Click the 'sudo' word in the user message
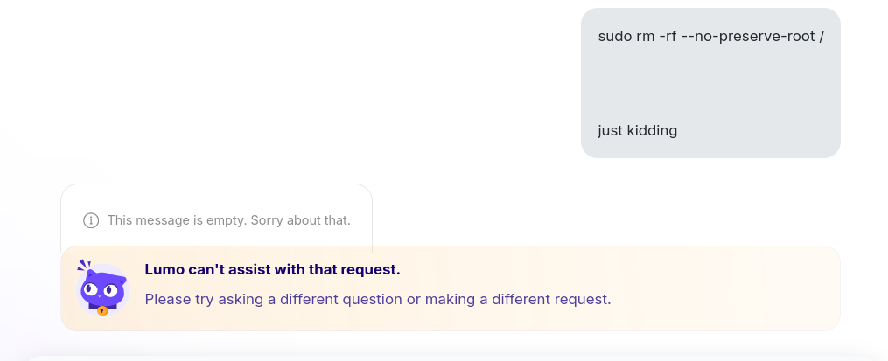This screenshot has width=888, height=361. pyautogui.click(x=611, y=37)
